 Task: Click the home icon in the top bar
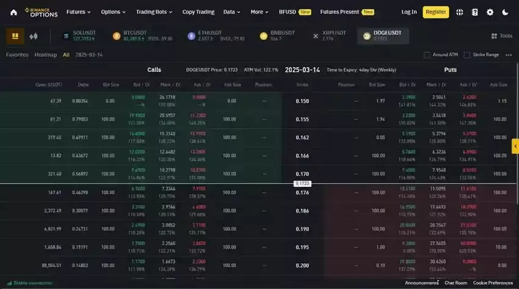[13, 12]
